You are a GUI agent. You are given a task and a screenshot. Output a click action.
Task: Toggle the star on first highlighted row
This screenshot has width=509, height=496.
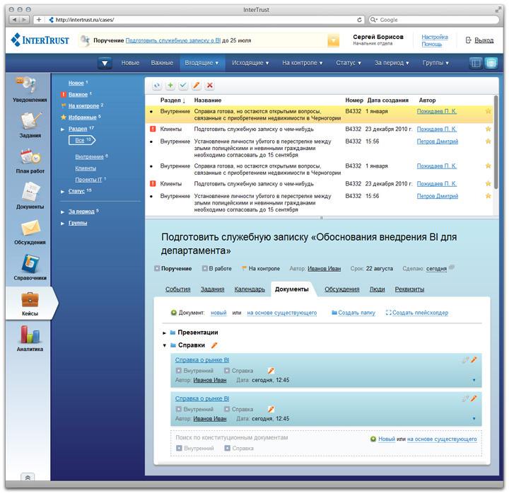(488, 111)
